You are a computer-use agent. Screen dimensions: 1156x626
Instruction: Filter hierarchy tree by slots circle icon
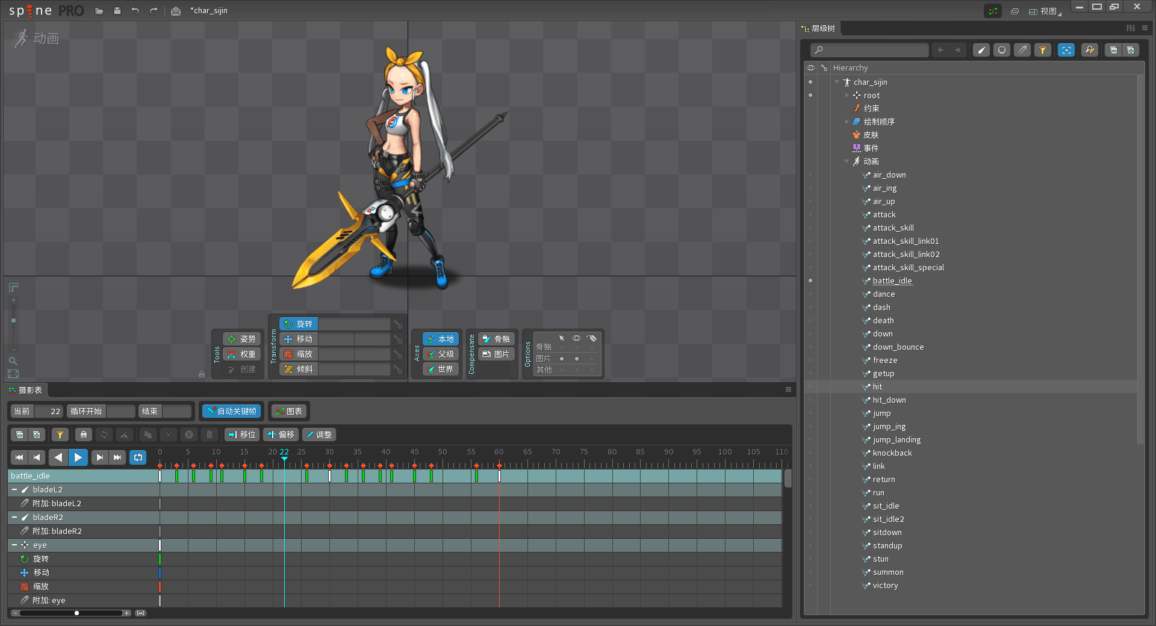1002,50
